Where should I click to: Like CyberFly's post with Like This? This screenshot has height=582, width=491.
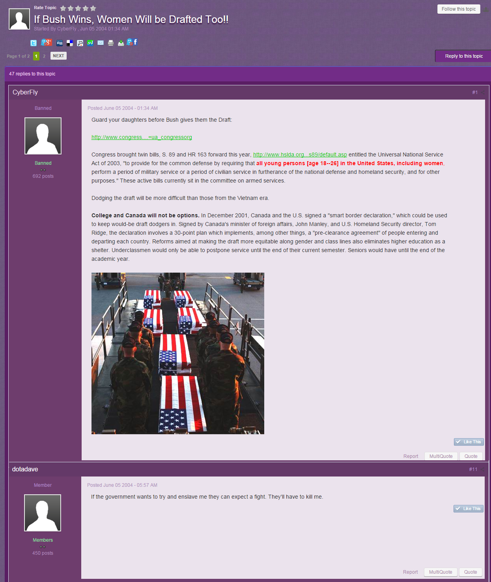(x=469, y=442)
